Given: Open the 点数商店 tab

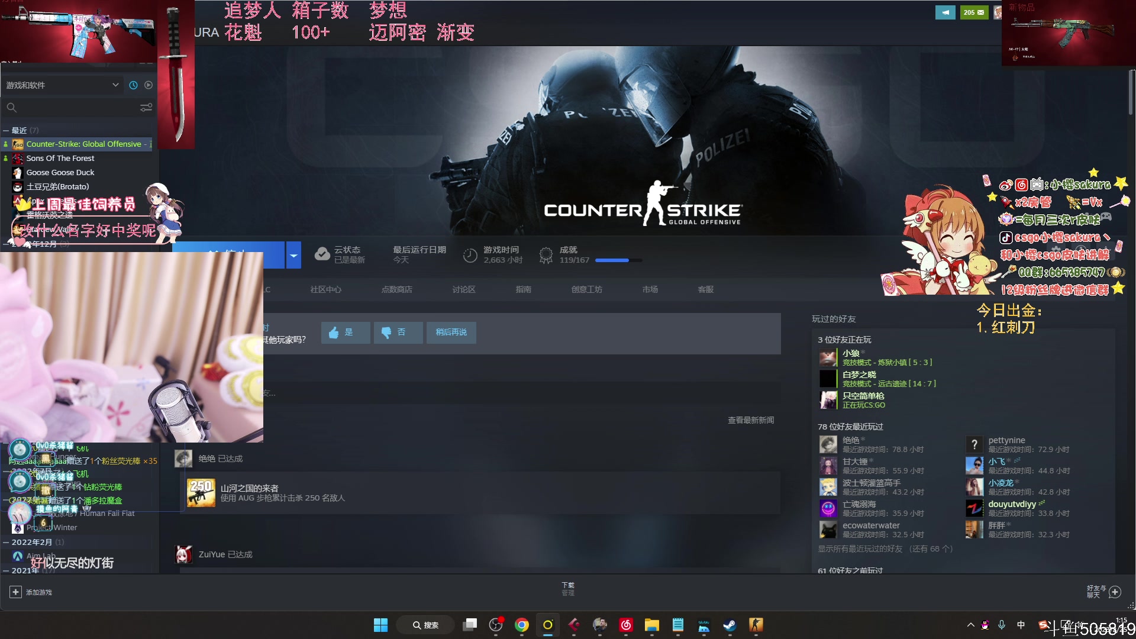Looking at the screenshot, I should pyautogui.click(x=396, y=290).
